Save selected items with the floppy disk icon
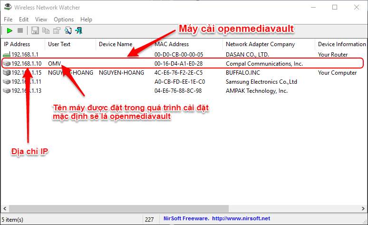This screenshot has width=368, height=225. click(35, 30)
